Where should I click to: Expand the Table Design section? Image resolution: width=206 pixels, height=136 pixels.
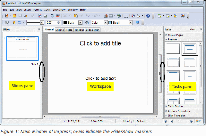[184, 106]
